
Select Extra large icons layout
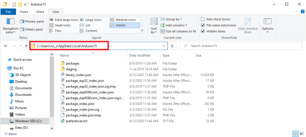[x=64, y=20]
